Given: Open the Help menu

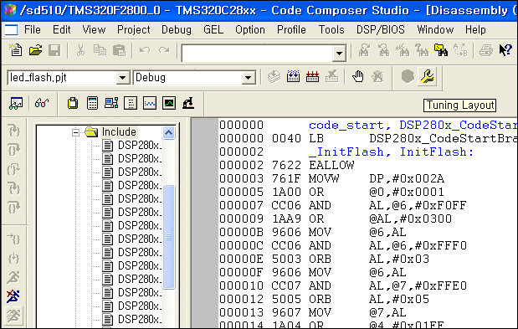Looking at the screenshot, I should [x=475, y=30].
